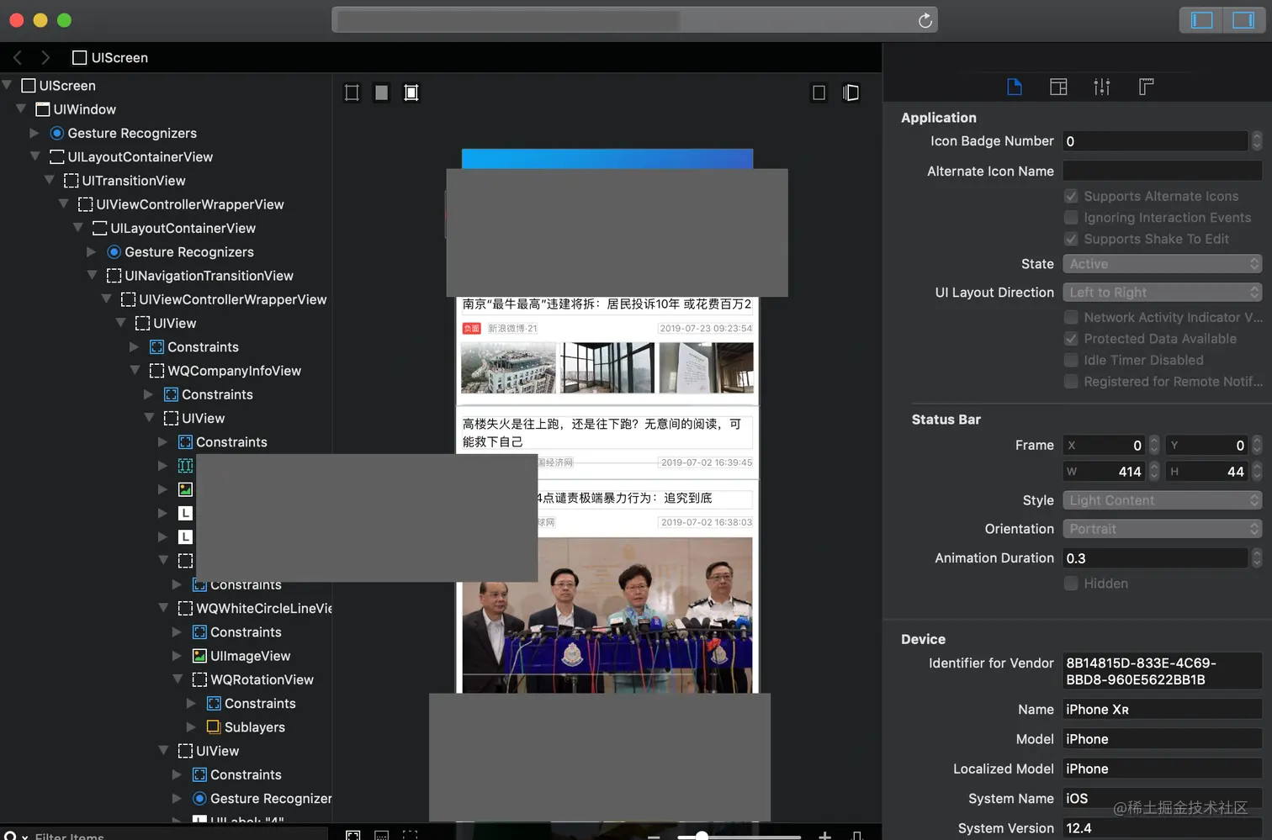Open the sliders attributes inspector tab
The image size is (1272, 840).
[1102, 87]
